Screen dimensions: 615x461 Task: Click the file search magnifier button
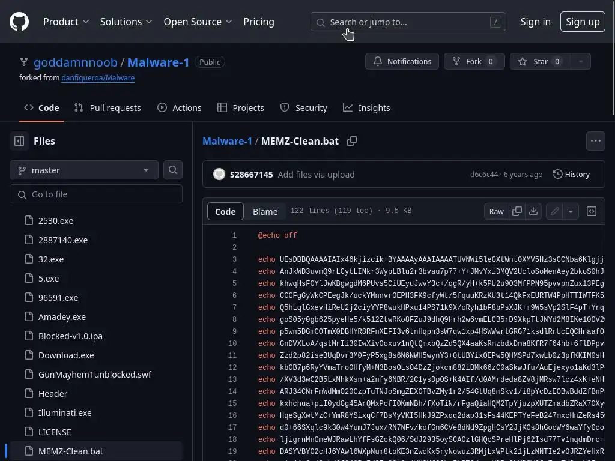click(x=172, y=170)
